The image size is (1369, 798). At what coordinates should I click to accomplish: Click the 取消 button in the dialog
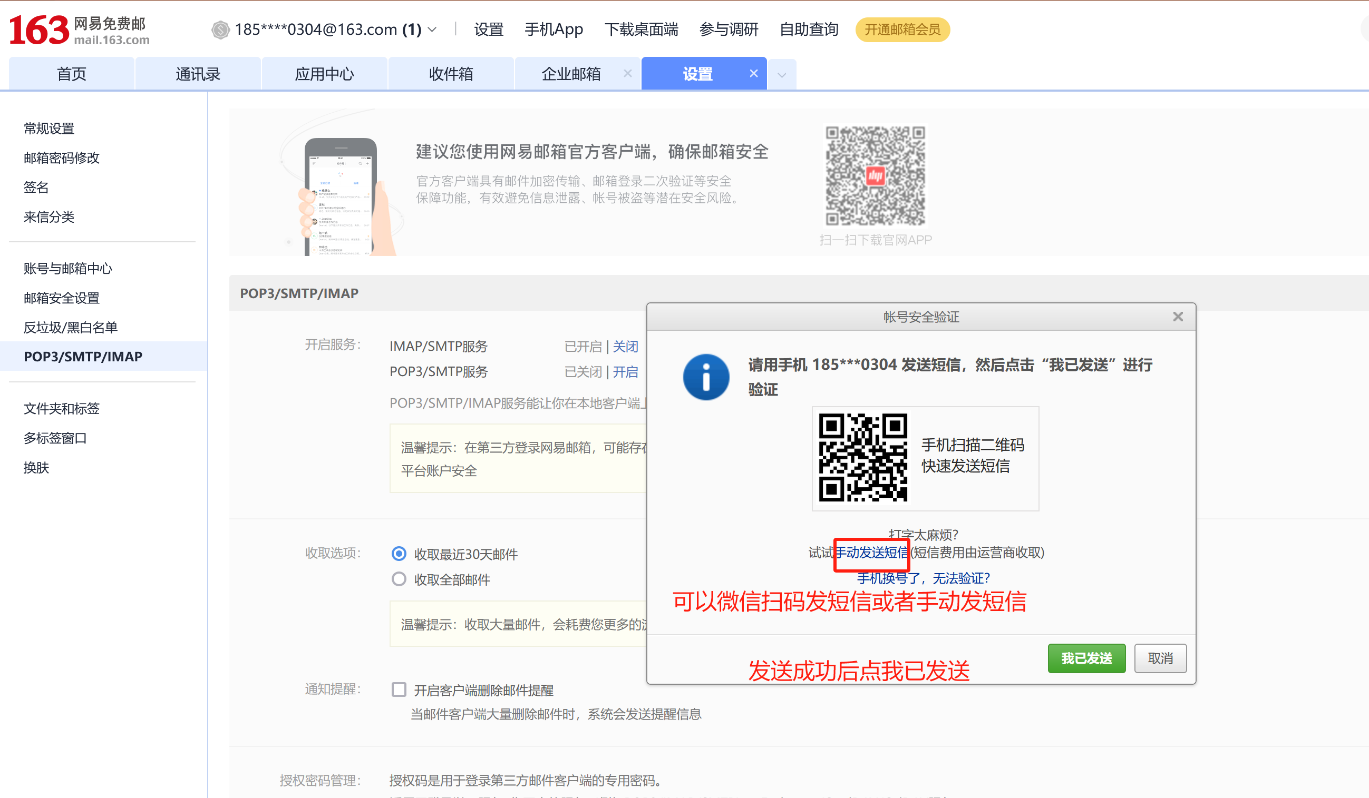(1160, 658)
